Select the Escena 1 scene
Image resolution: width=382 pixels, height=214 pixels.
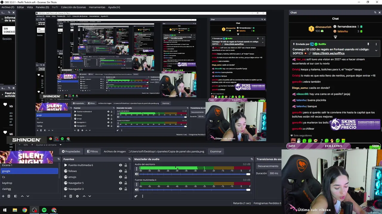tap(29, 165)
